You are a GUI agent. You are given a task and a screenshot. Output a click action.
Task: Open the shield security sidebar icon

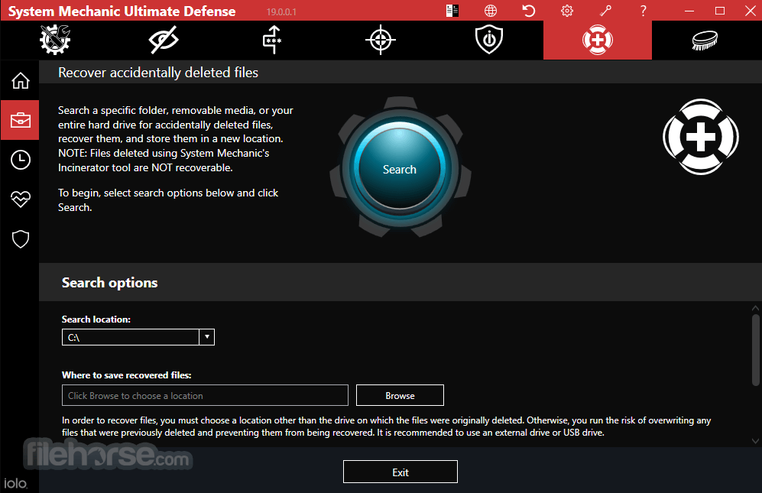click(21, 239)
